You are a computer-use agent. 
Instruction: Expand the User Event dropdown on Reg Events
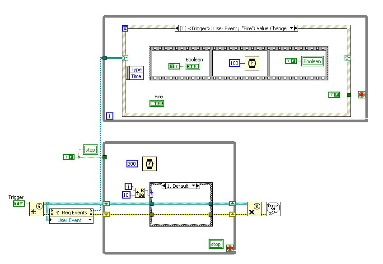click(x=90, y=220)
